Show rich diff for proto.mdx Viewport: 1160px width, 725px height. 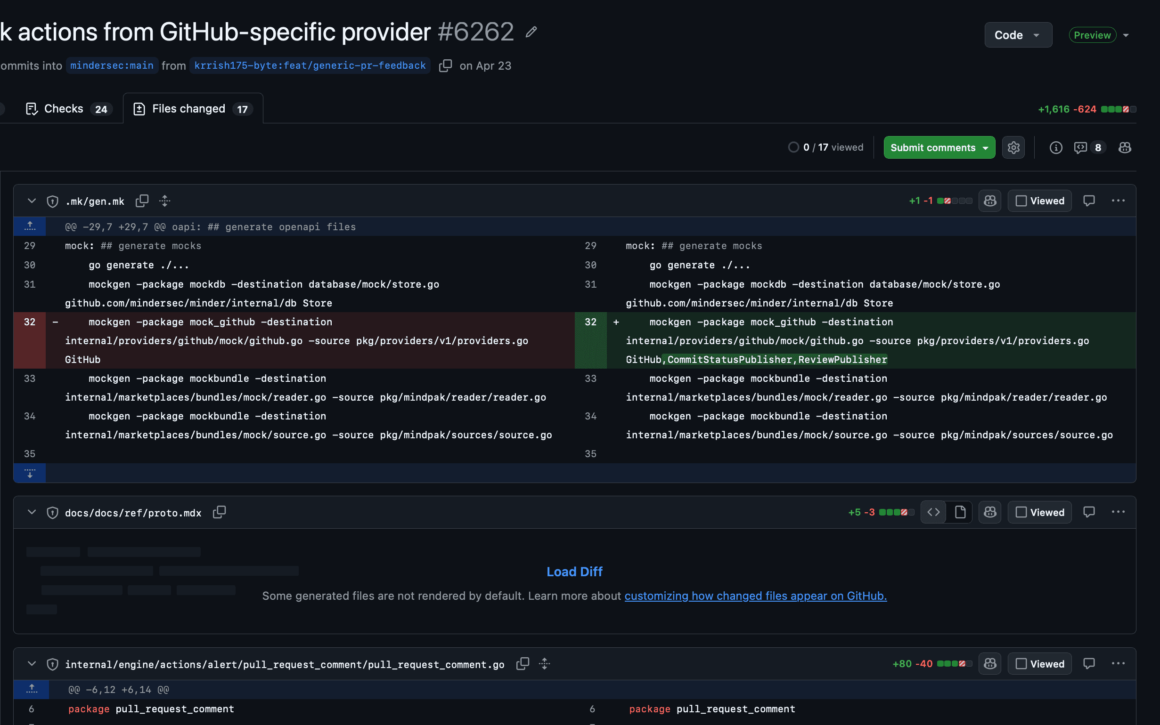[960, 512]
